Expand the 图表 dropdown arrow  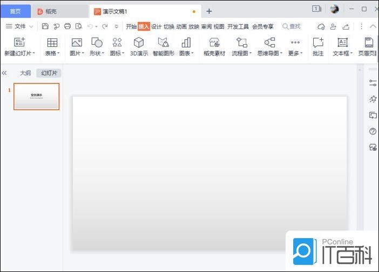[x=192, y=53]
